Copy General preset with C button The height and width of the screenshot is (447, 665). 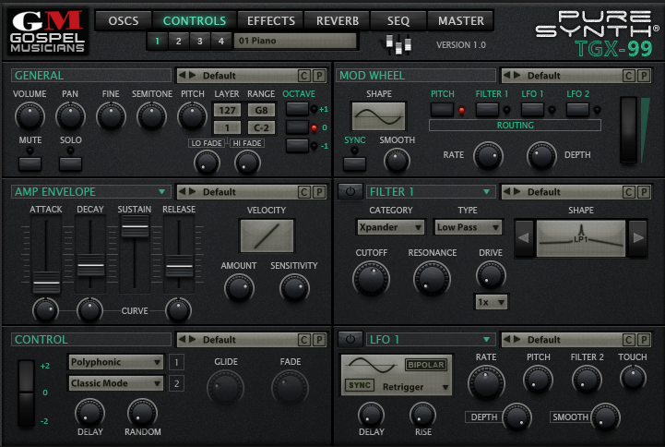tap(304, 76)
